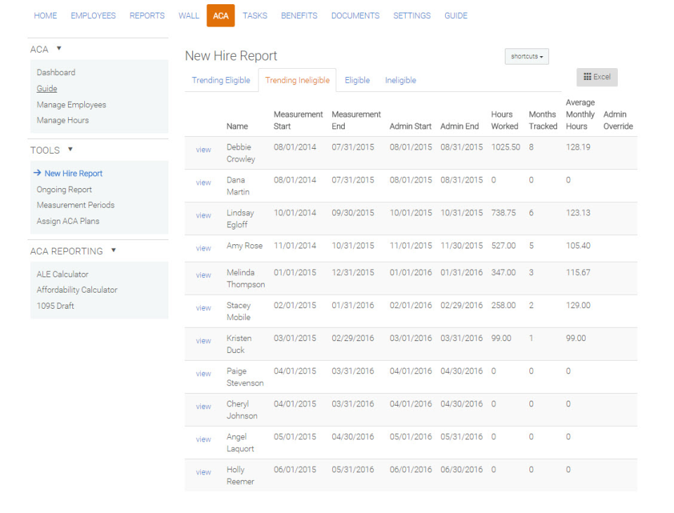Viewport: 674px width, 513px height.
Task: Click the New Hire Report page heading
Action: [231, 56]
